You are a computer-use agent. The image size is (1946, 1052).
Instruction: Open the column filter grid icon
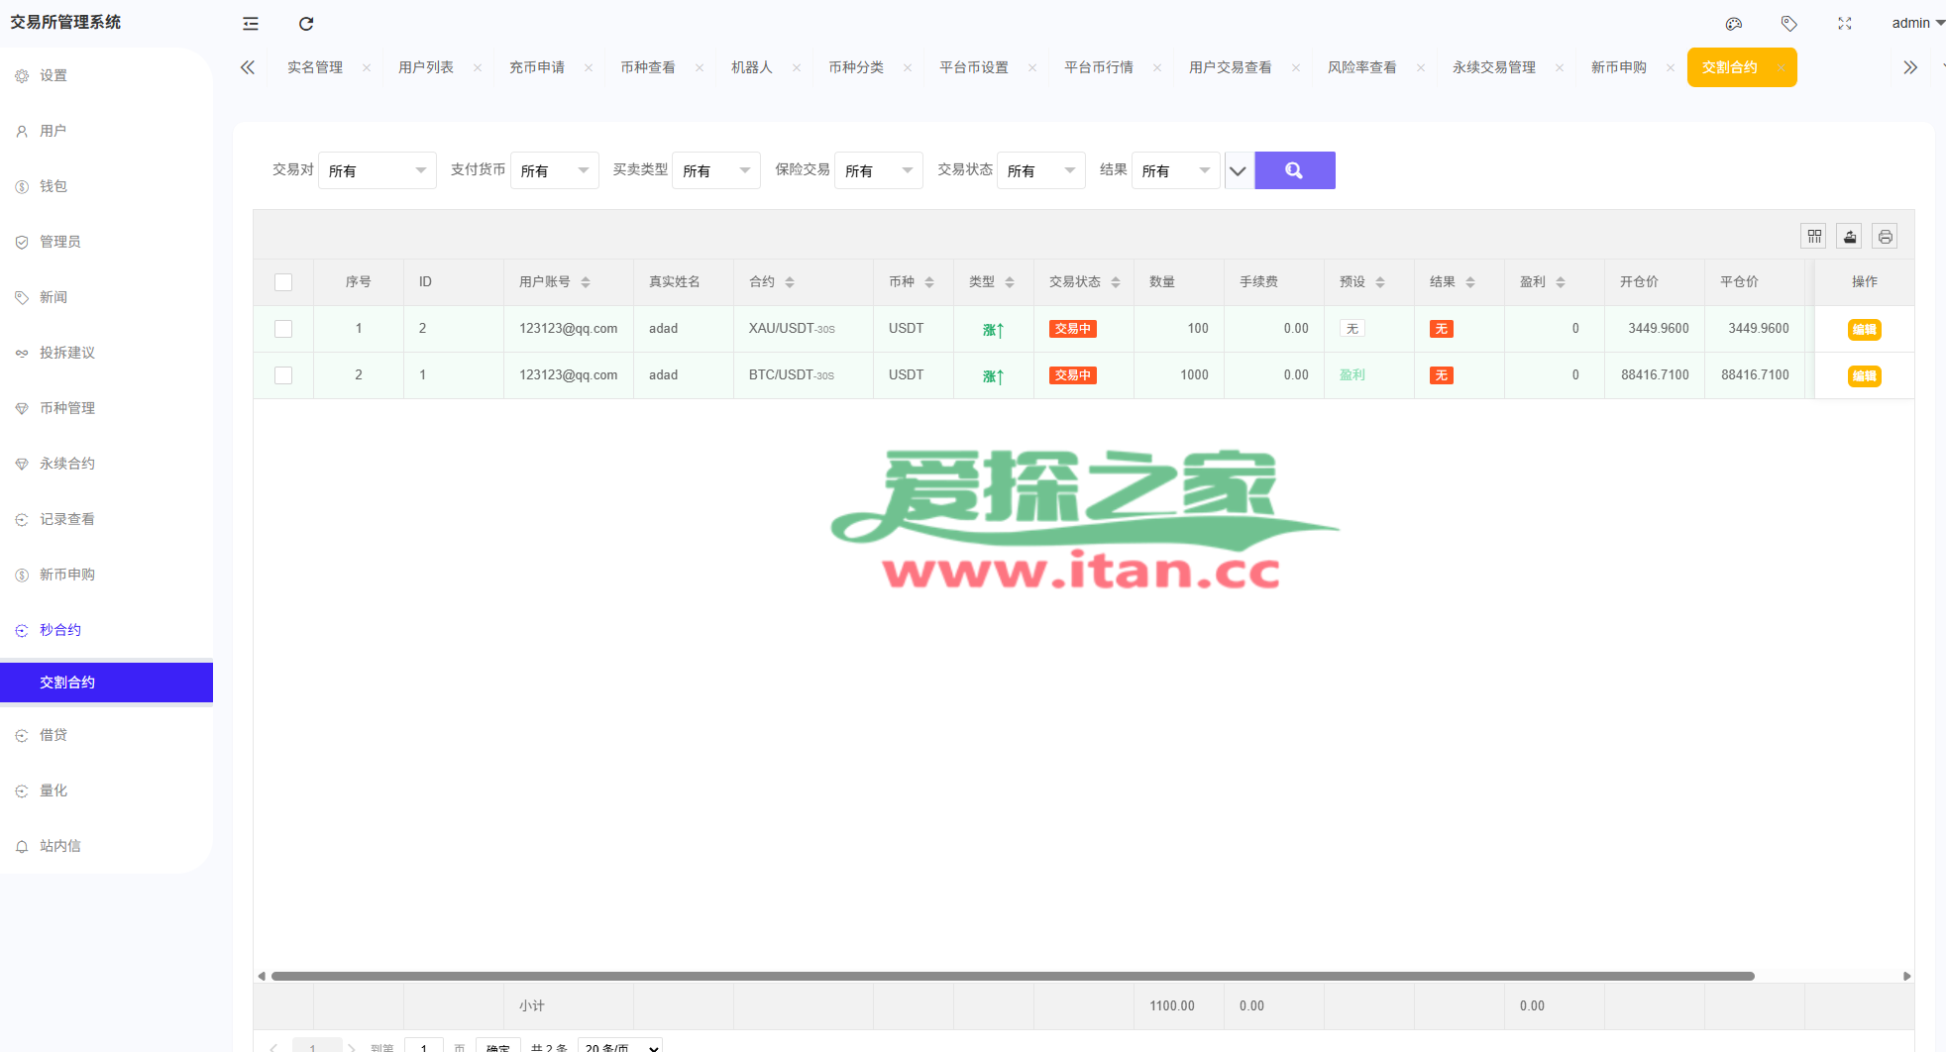click(1814, 237)
